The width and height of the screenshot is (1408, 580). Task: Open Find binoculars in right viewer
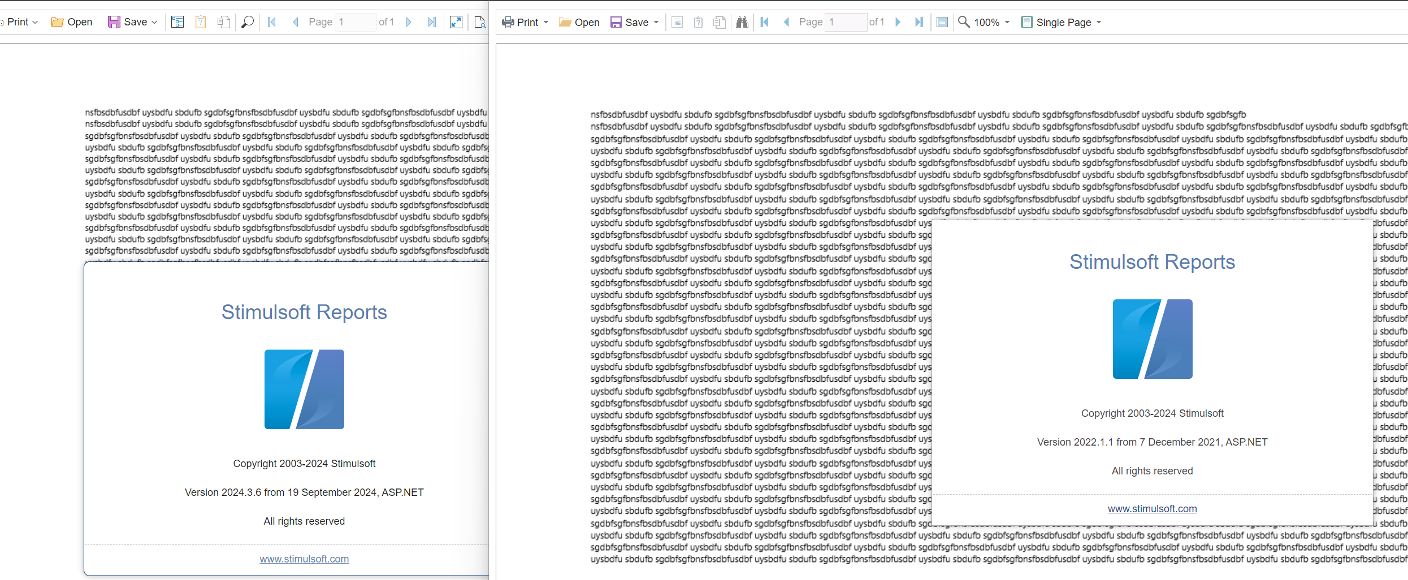pyautogui.click(x=742, y=22)
